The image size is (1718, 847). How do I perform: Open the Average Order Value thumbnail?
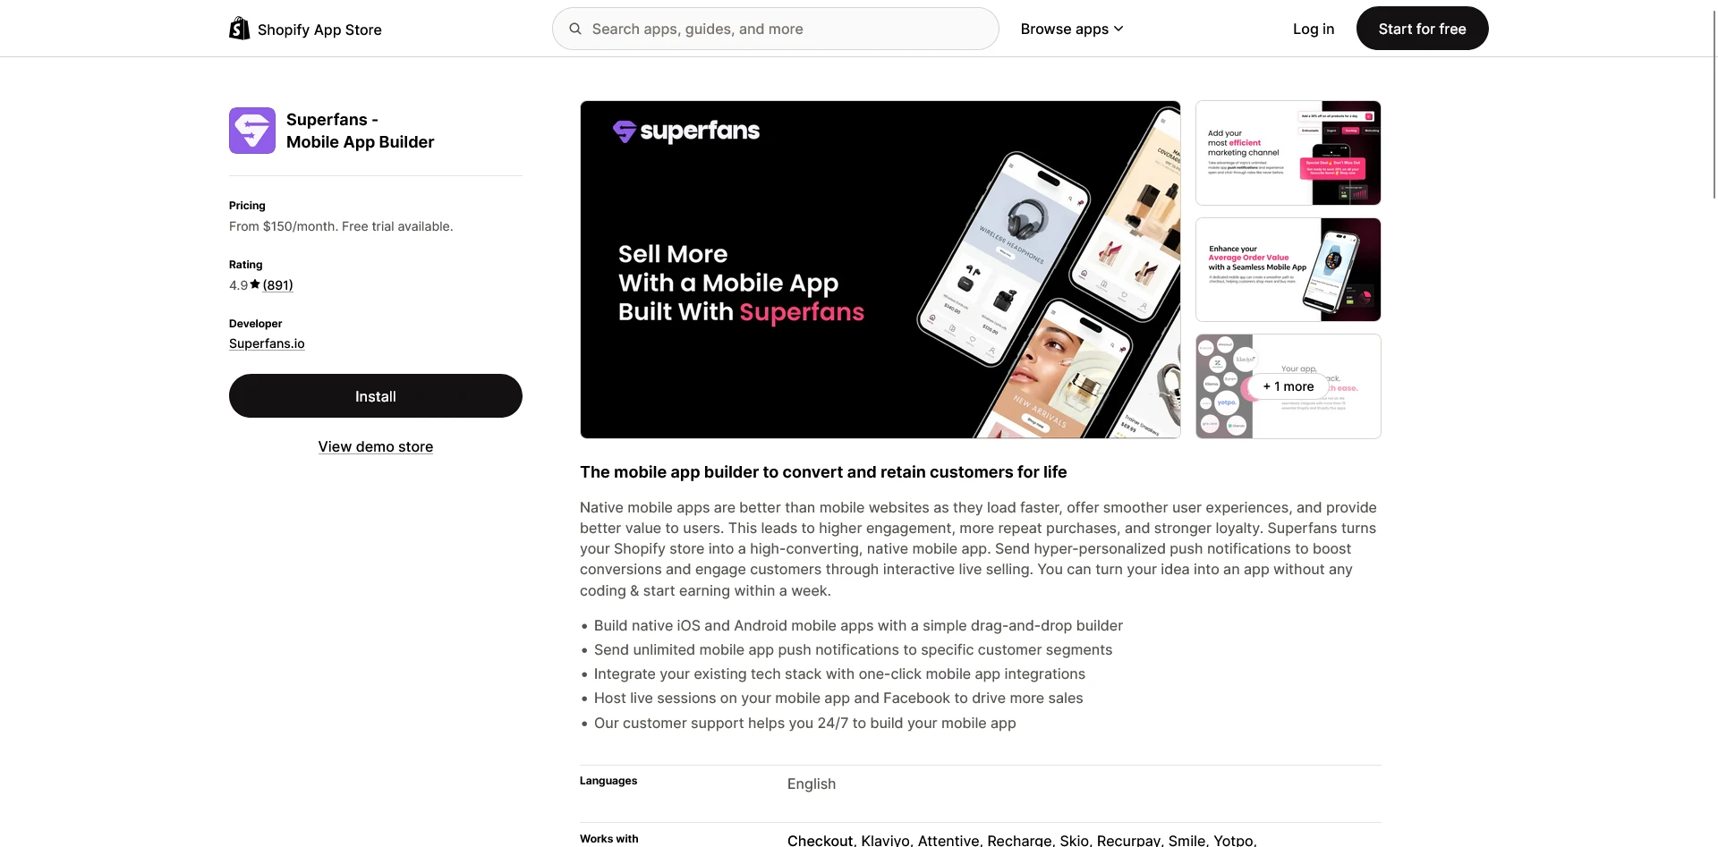[x=1288, y=269]
